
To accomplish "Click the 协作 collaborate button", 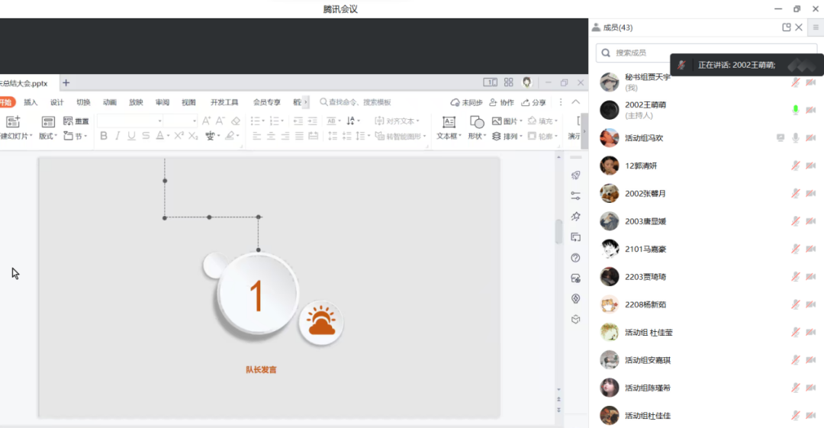I will tap(502, 102).
